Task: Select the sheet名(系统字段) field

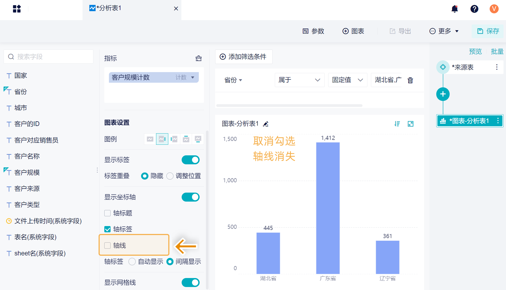Action: point(40,253)
